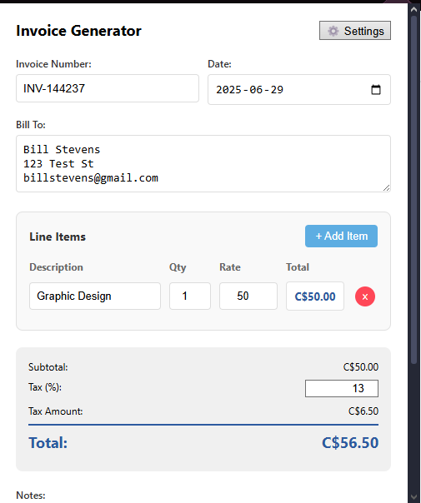Click inside the Bill To address box
This screenshot has width=421, height=503.
tap(203, 163)
